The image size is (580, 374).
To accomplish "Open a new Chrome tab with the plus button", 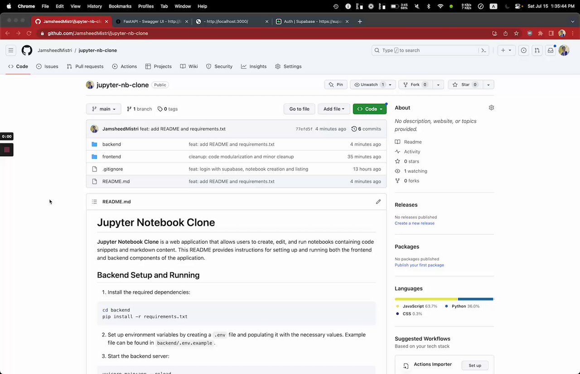I will pos(360,21).
